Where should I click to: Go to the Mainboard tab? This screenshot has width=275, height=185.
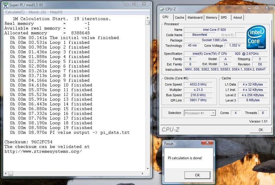tap(195, 17)
